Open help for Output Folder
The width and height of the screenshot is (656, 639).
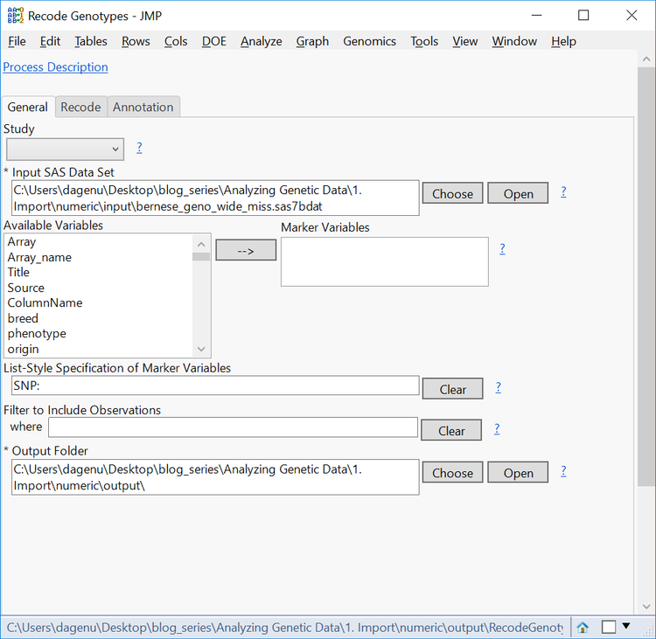pos(563,471)
